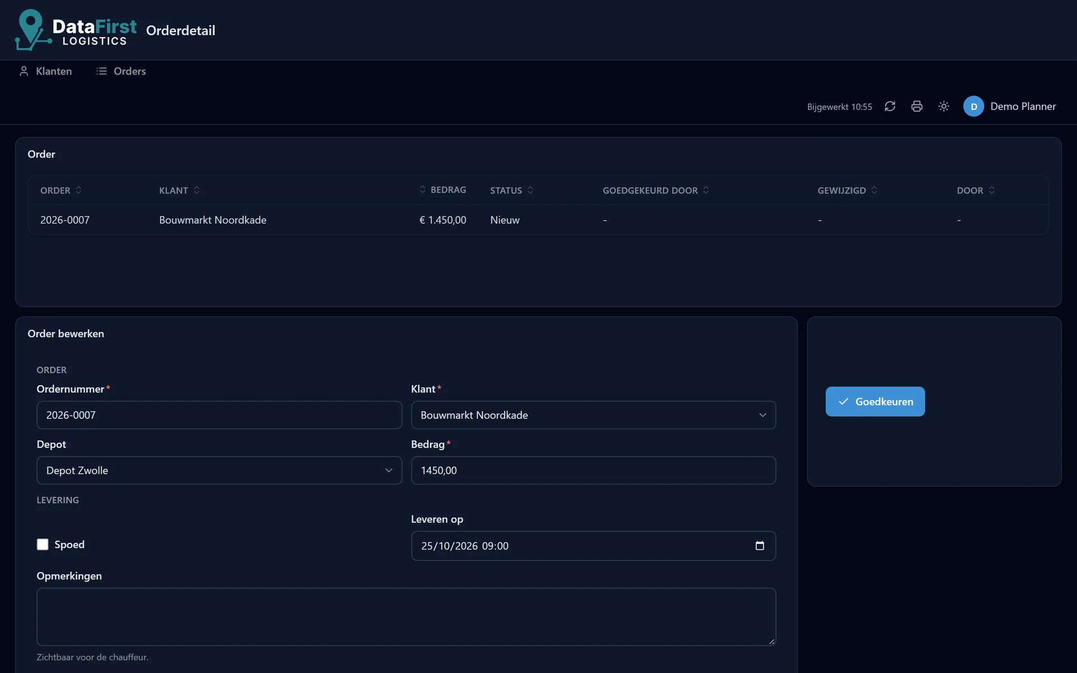
Task: Go to Orders menu
Action: click(121, 71)
